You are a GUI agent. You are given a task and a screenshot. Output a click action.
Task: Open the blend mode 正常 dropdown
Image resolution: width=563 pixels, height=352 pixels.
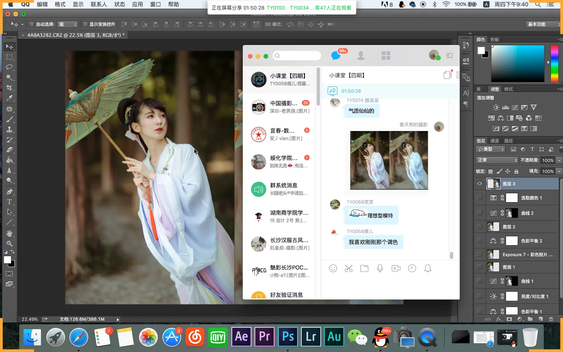pyautogui.click(x=497, y=160)
